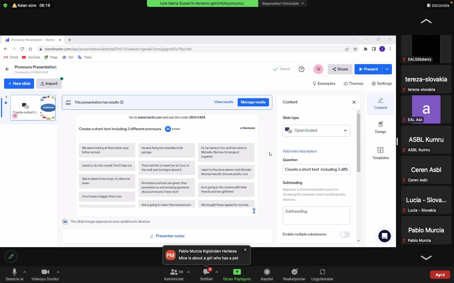Mute microphone with Sessize al
The image size is (454, 283).
(x=14, y=274)
